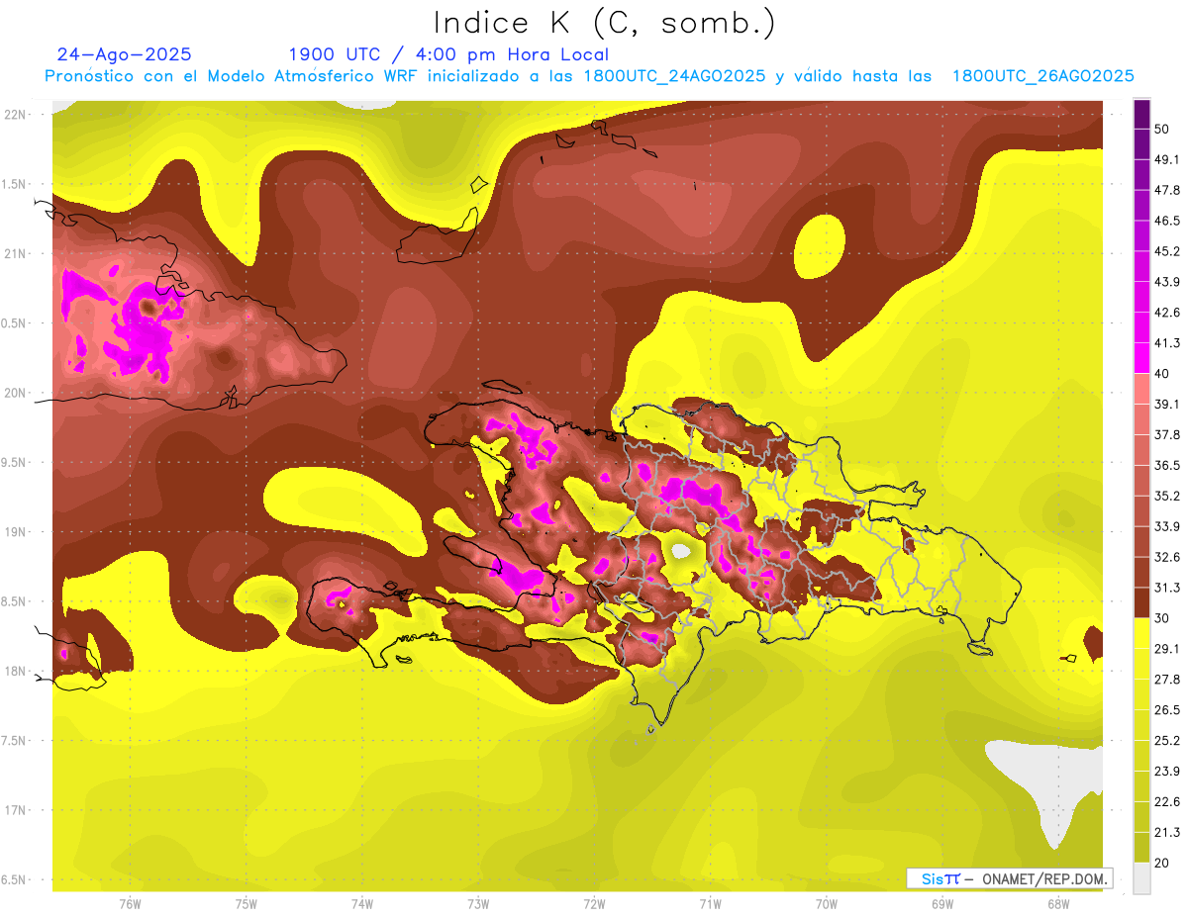Click the legend value "49.1"

[1167, 159]
